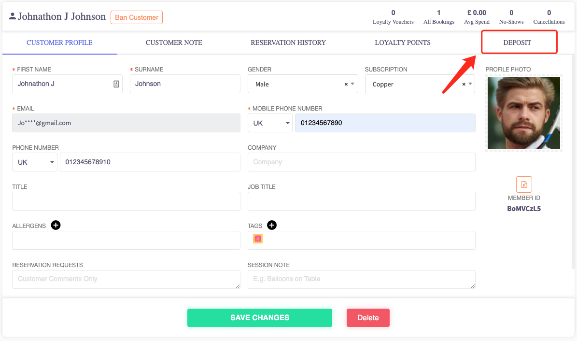Click the customer name heading Johnathon J Johnson
The image size is (577, 341).
click(x=62, y=16)
